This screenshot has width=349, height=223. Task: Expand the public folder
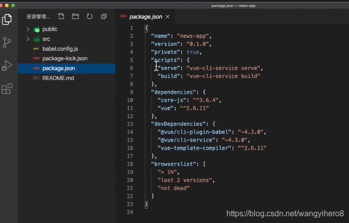coord(28,29)
